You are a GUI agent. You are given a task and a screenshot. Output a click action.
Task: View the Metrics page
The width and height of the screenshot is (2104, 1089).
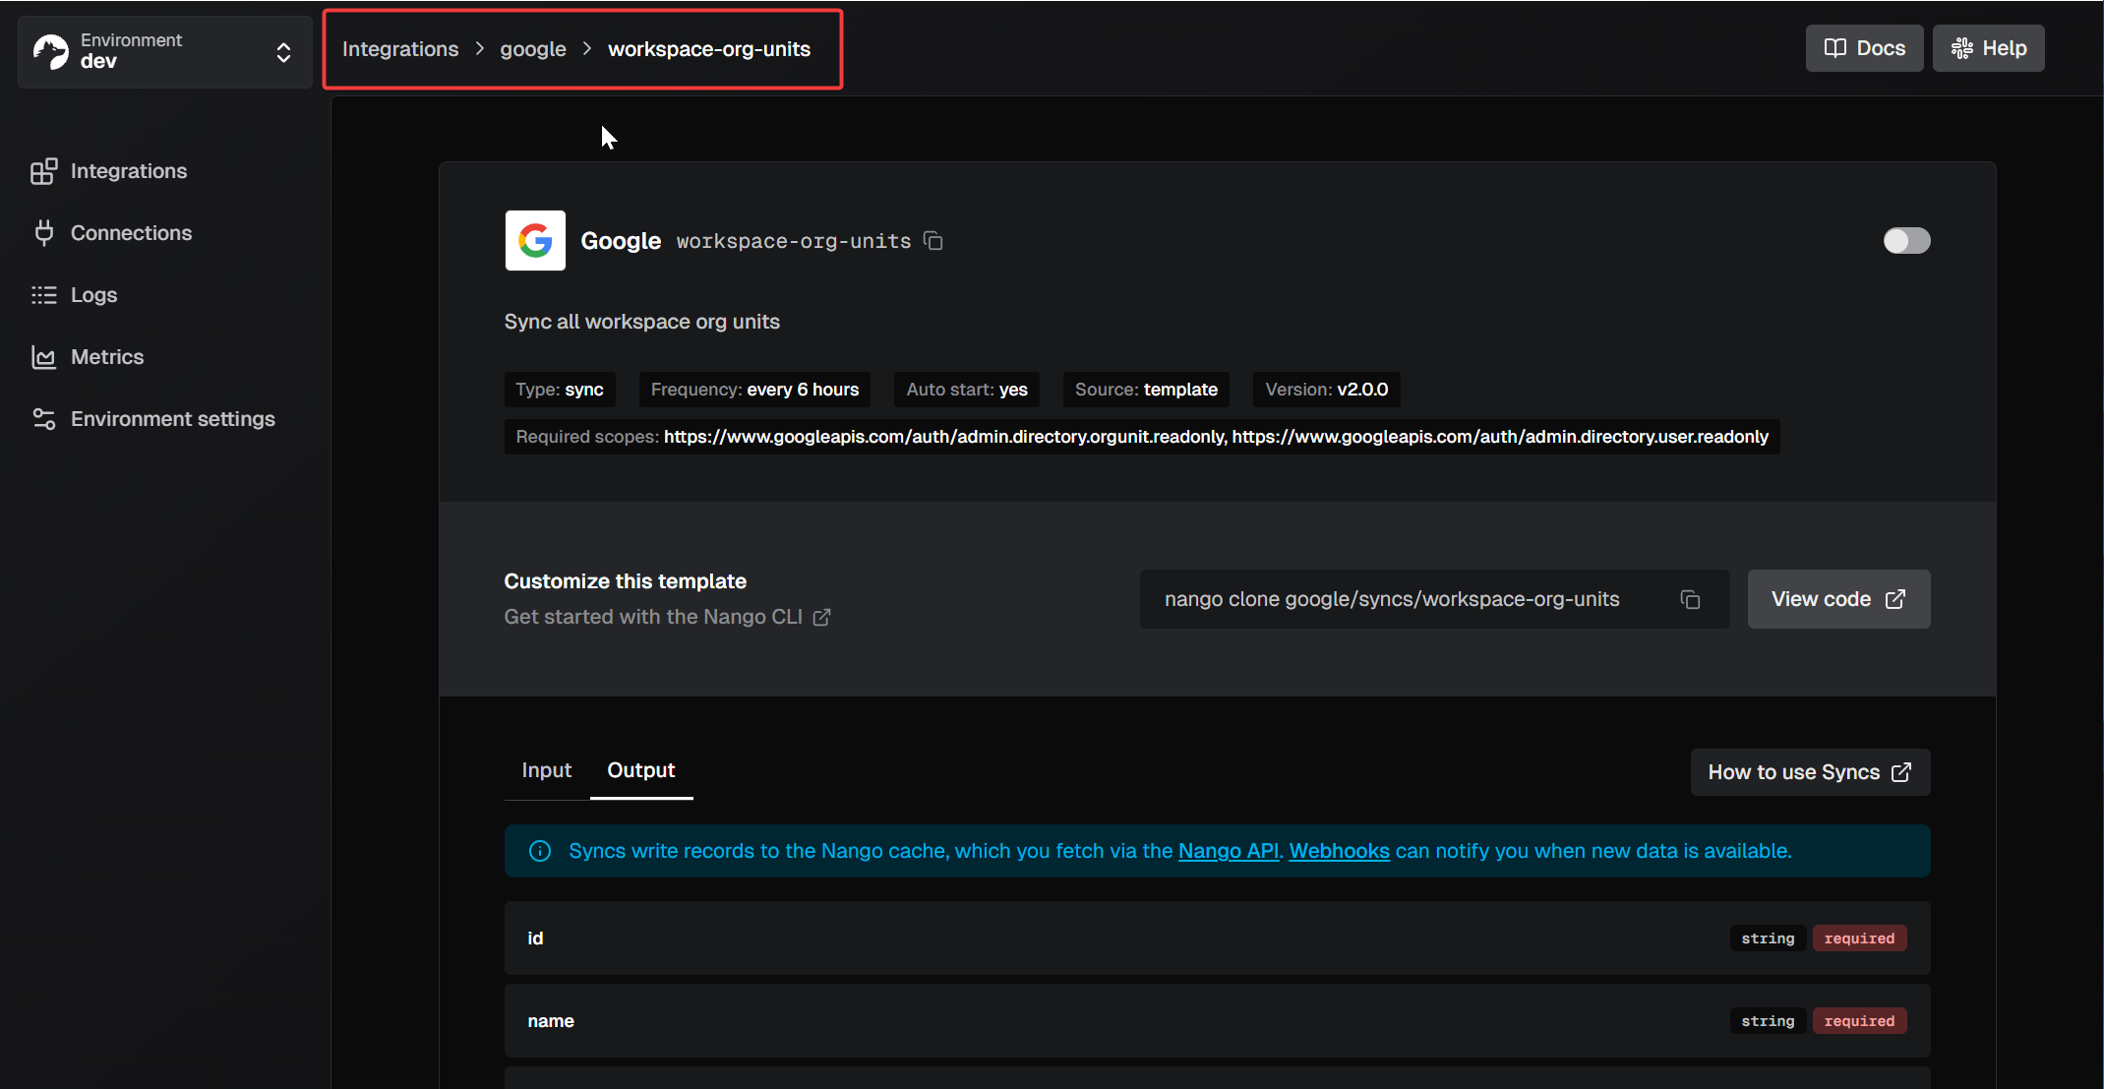point(107,356)
